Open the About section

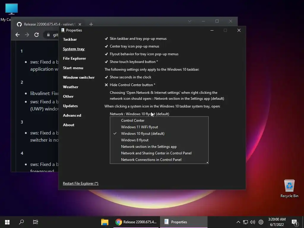(x=69, y=125)
